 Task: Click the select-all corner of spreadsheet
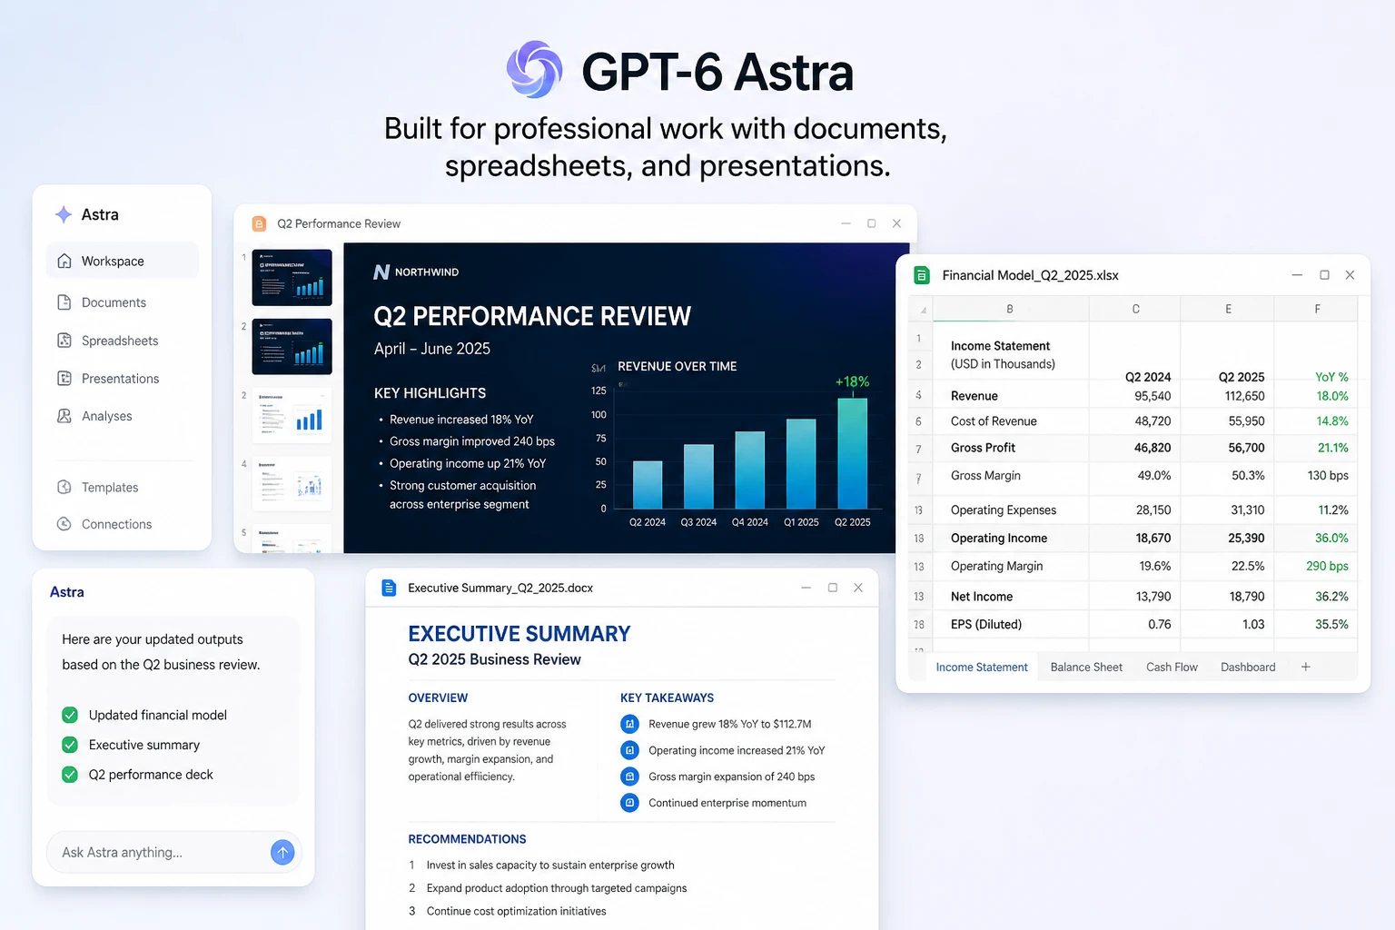(x=920, y=309)
